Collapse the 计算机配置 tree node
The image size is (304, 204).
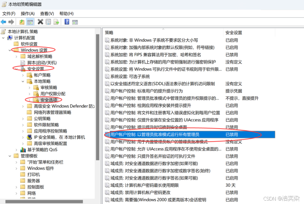click(x=3, y=38)
